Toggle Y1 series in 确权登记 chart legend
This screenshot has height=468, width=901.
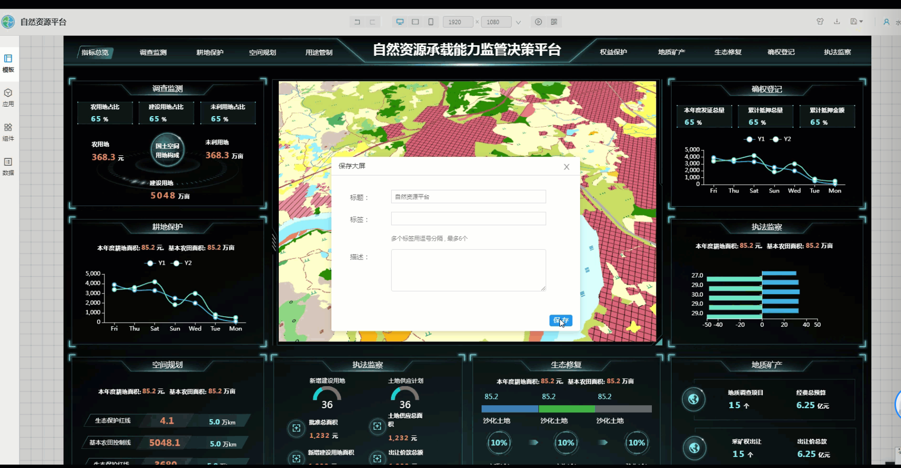[x=754, y=139]
